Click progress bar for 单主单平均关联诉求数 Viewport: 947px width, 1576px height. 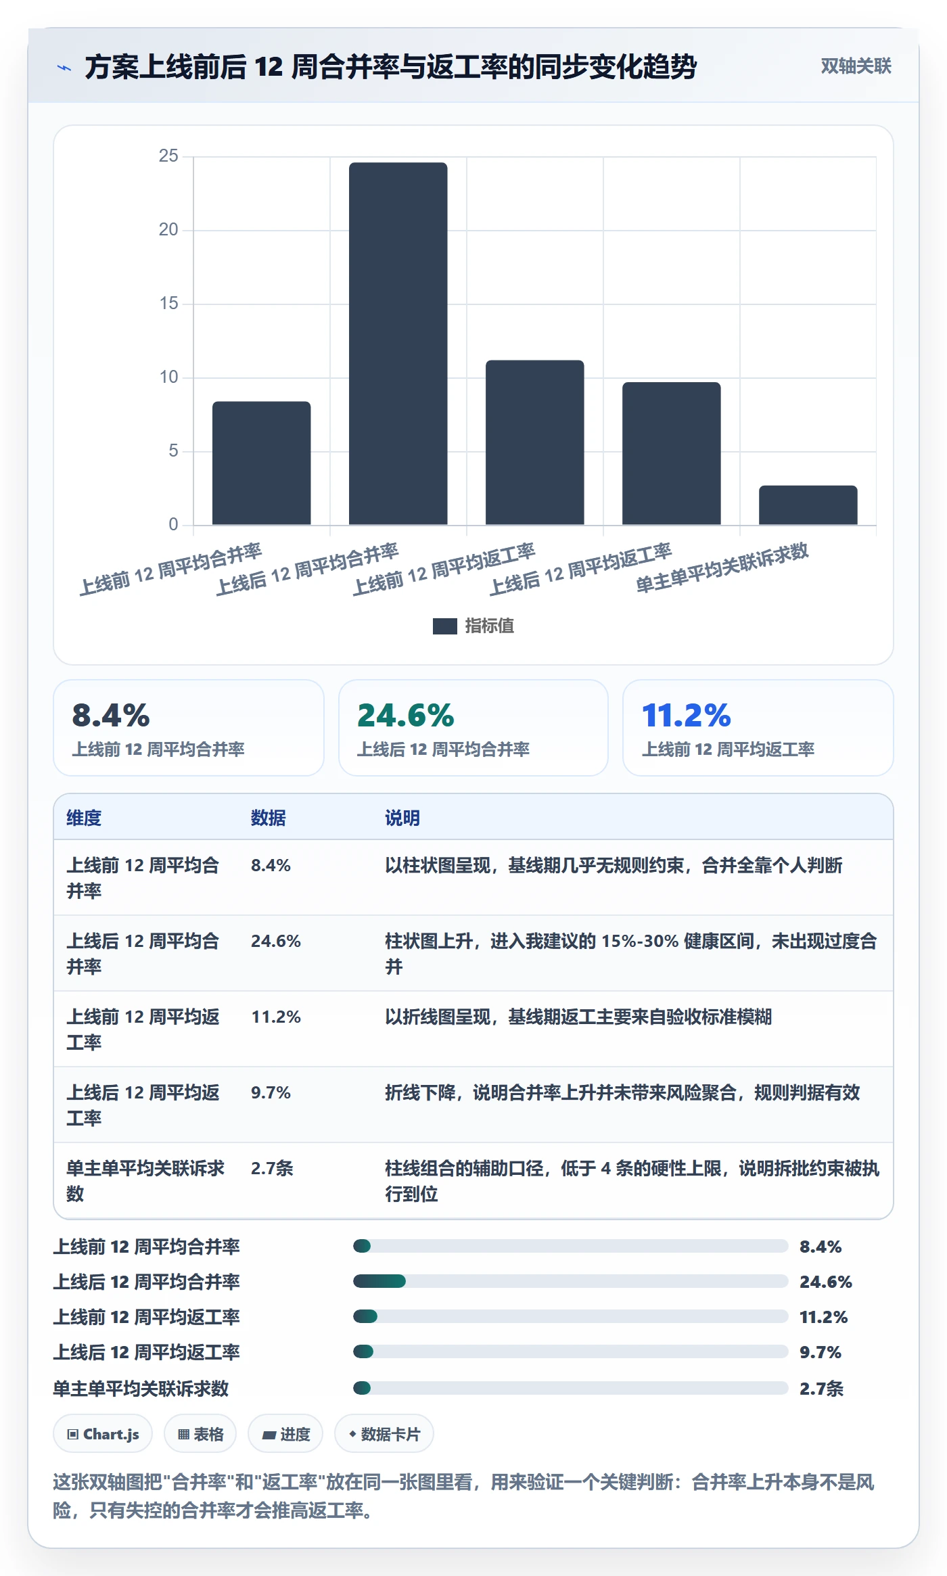(570, 1388)
